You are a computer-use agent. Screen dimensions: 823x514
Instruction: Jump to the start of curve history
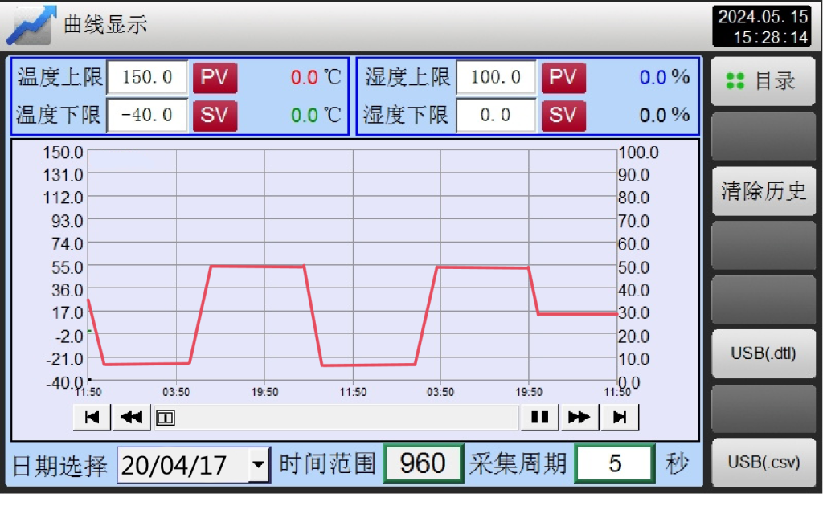[x=92, y=418]
